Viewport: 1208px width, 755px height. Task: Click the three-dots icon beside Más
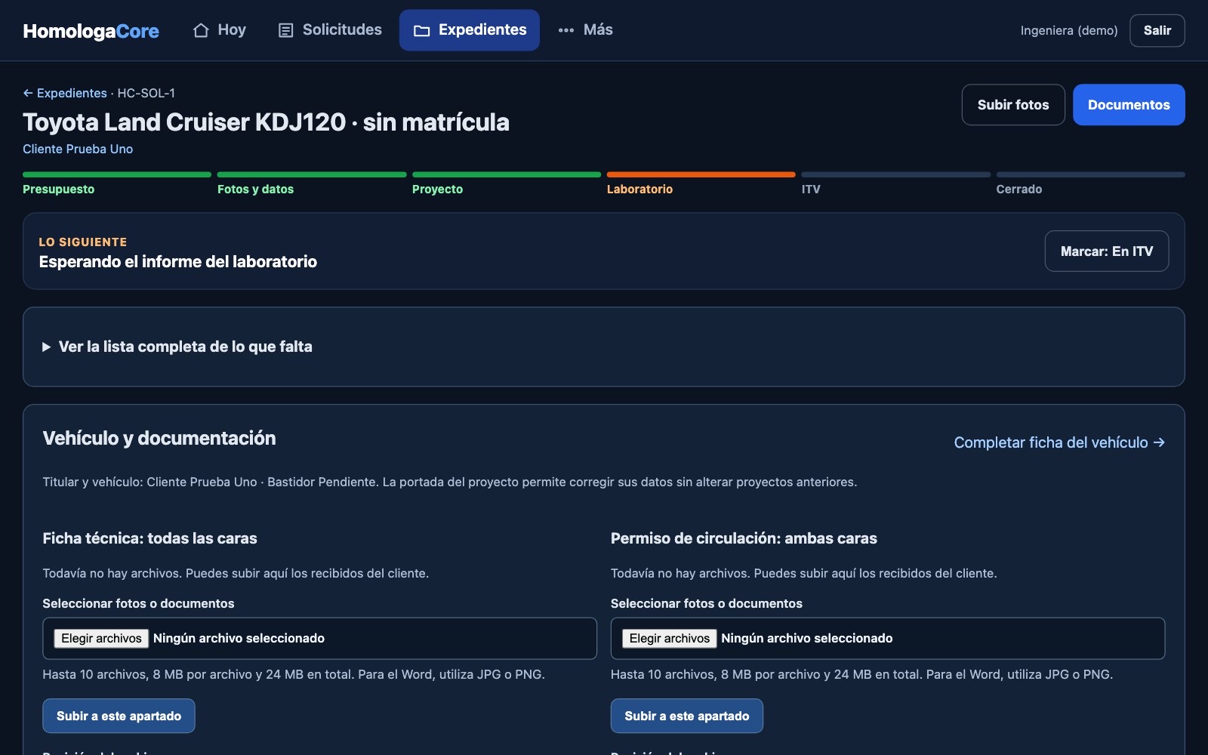coord(566,30)
